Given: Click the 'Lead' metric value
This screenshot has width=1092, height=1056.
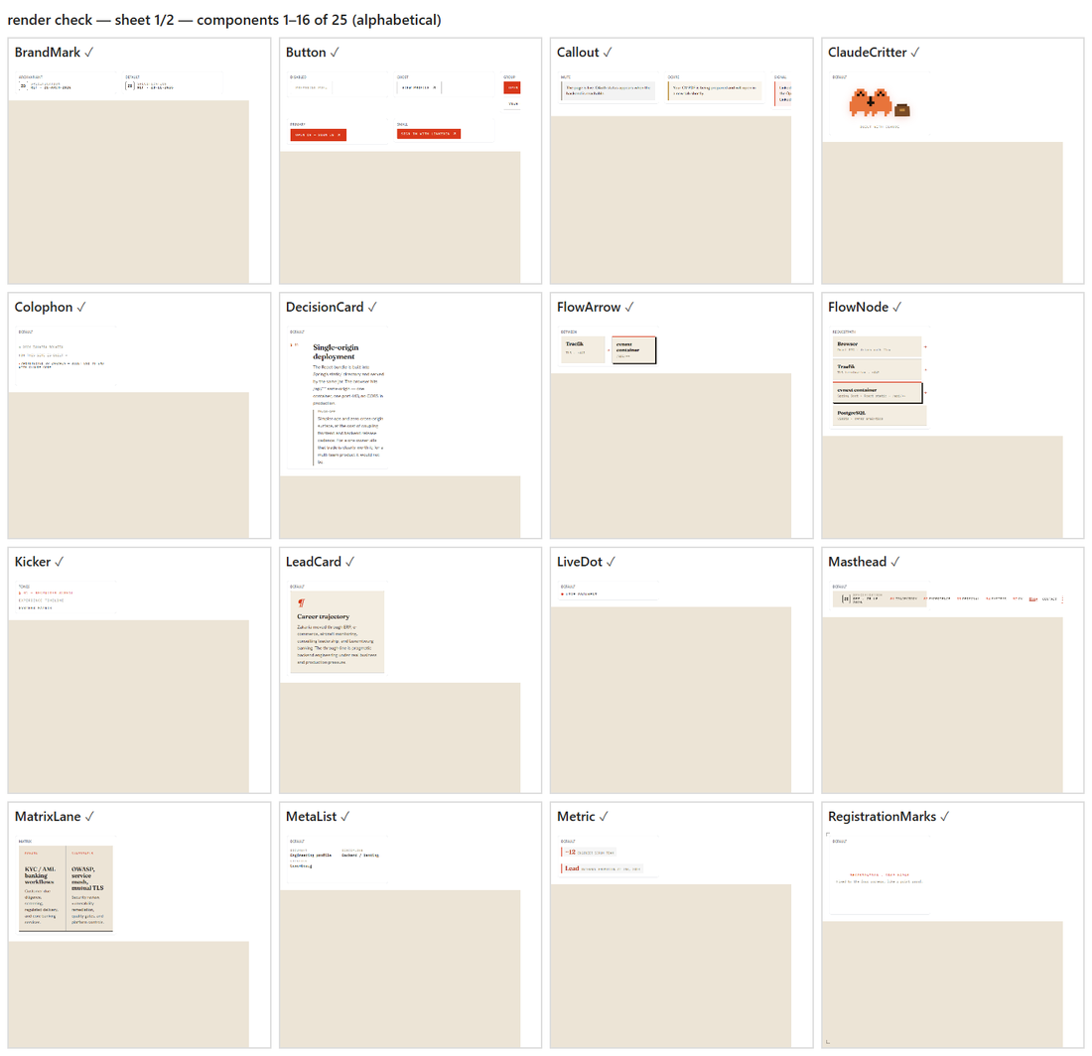Looking at the screenshot, I should [x=572, y=868].
